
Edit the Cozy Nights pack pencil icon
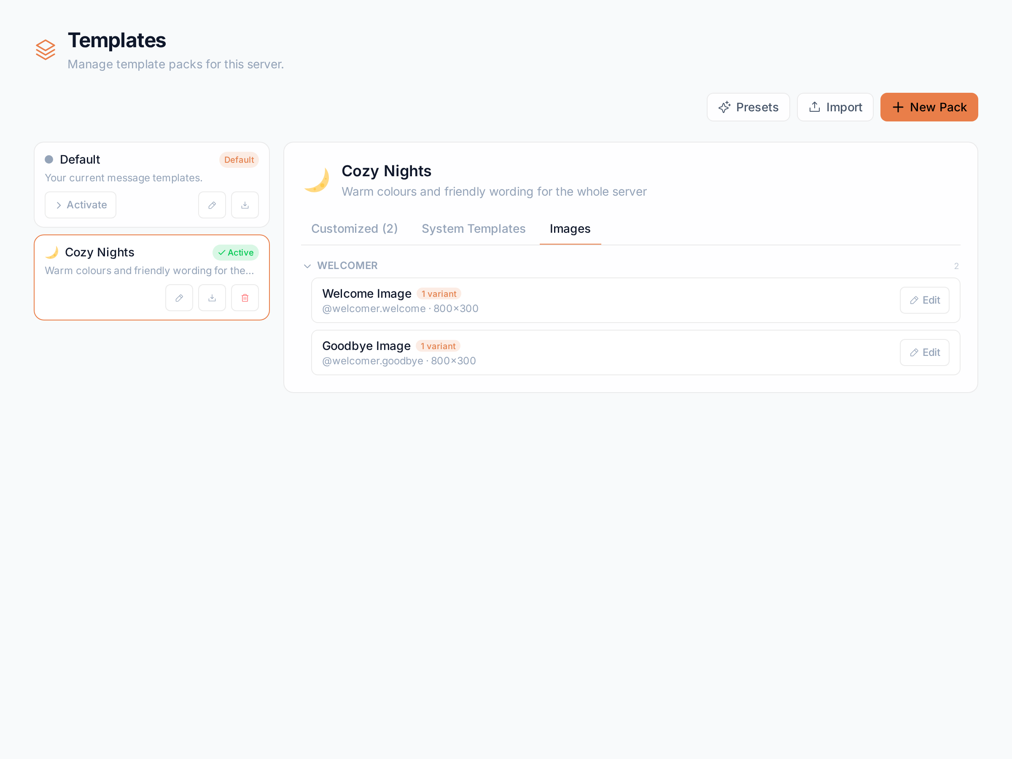179,298
